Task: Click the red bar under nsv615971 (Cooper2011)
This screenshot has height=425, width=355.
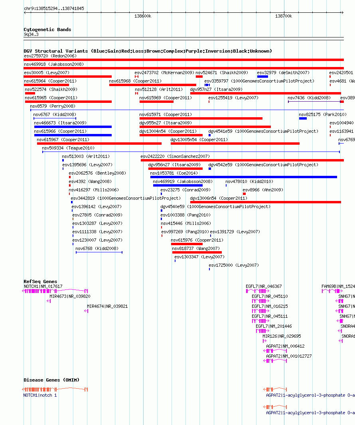Action: 201,118
